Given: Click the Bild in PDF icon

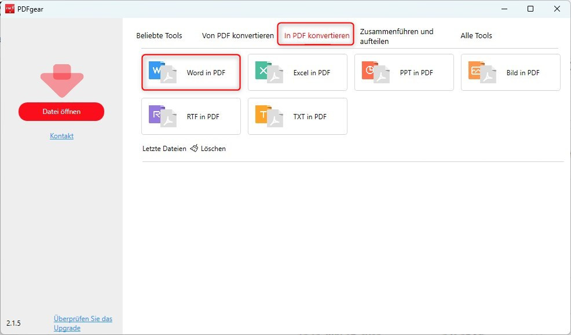Looking at the screenshot, I should point(482,72).
